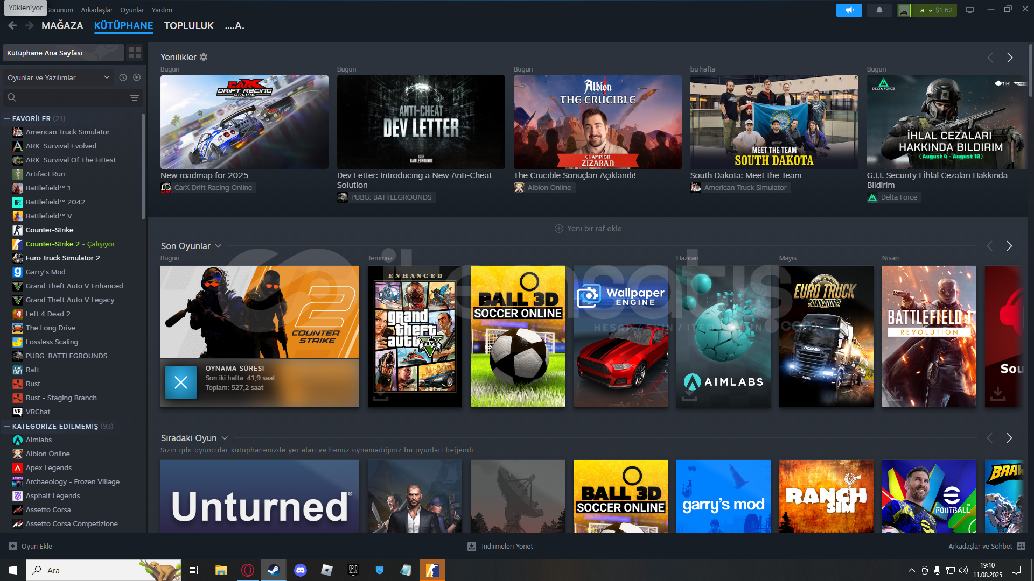Collapse the FAVORİLER category
Screen dimensions: 1034x581
7,118
